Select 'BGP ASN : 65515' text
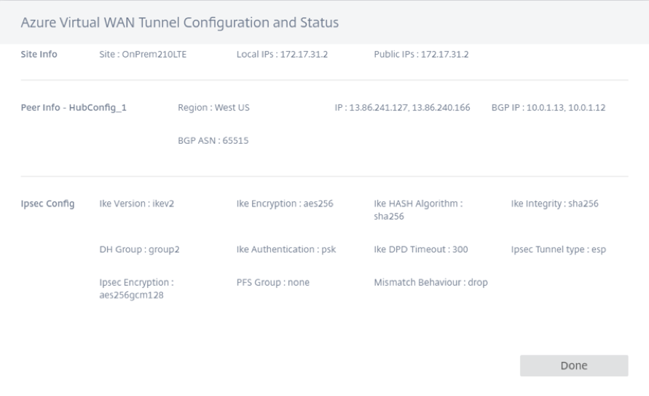649x396 pixels. [213, 141]
